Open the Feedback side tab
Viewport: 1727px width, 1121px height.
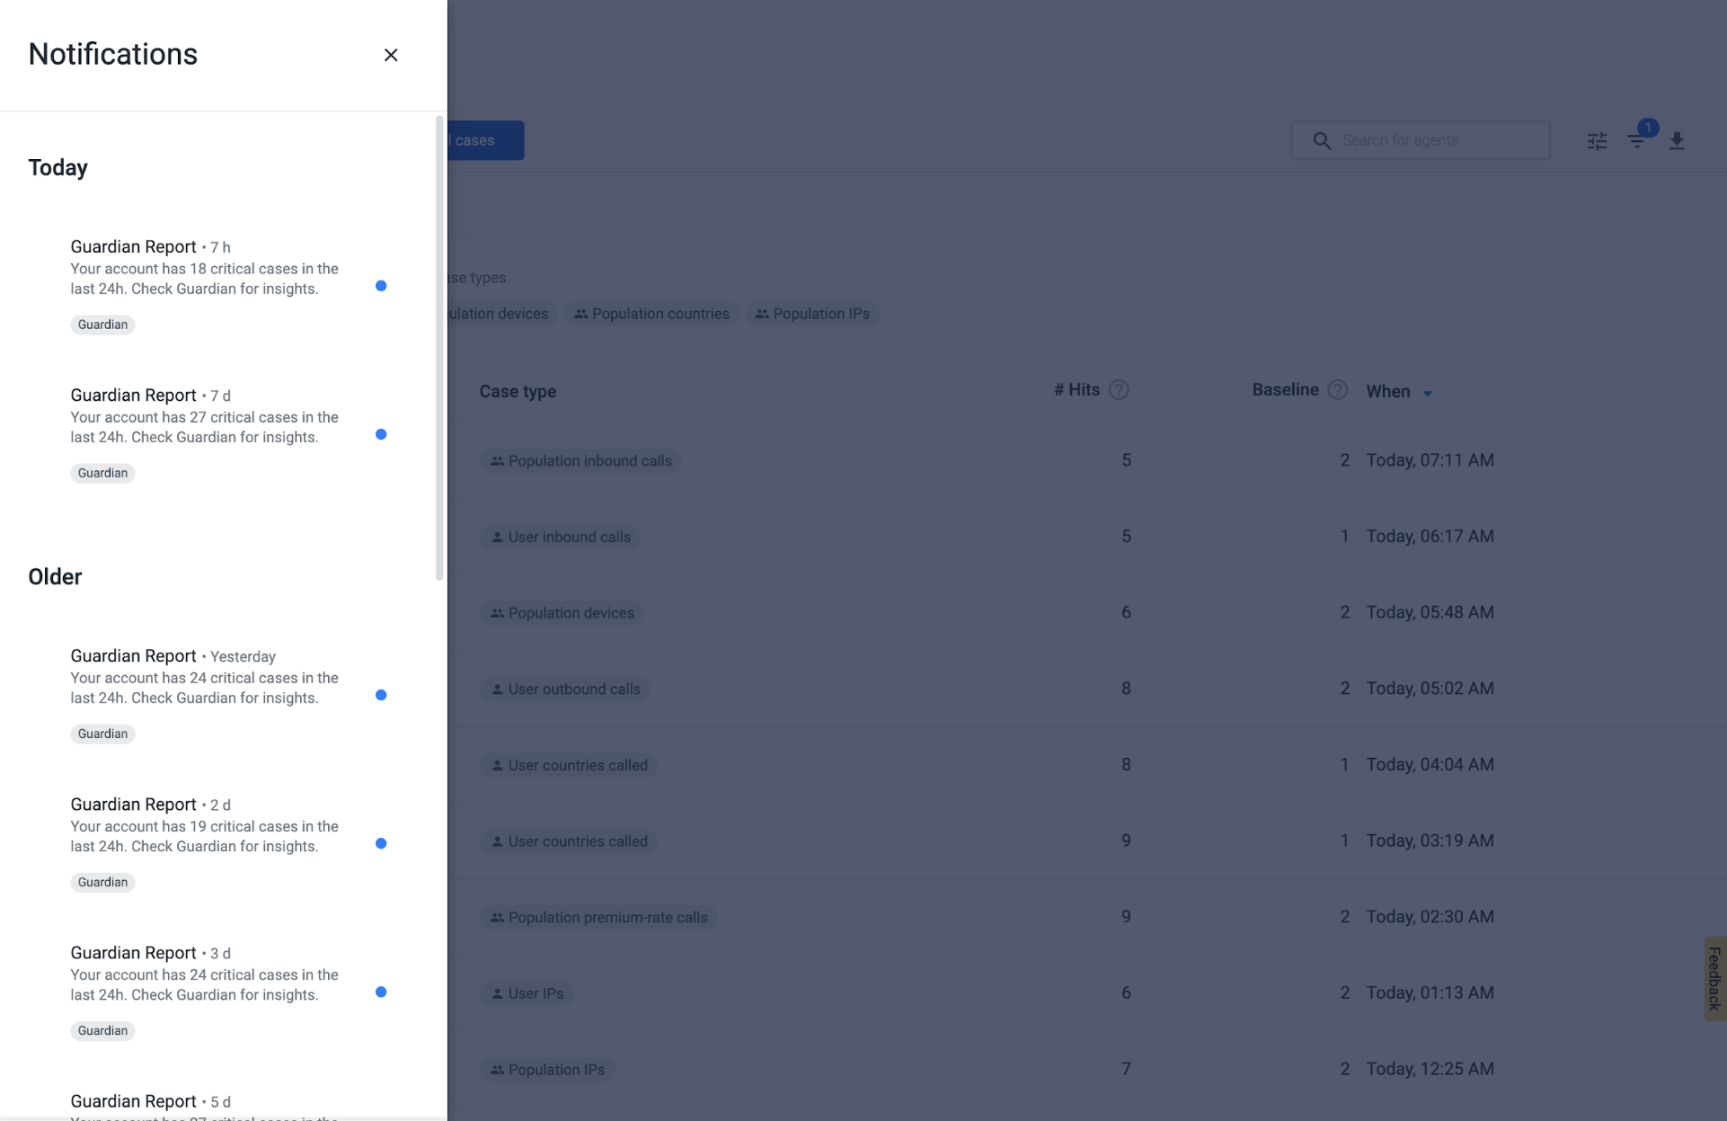[x=1714, y=978]
